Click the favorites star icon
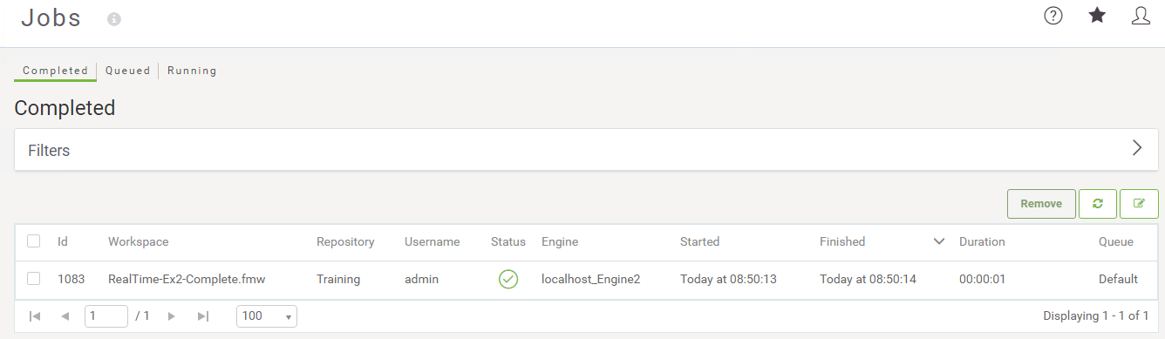 click(1097, 16)
